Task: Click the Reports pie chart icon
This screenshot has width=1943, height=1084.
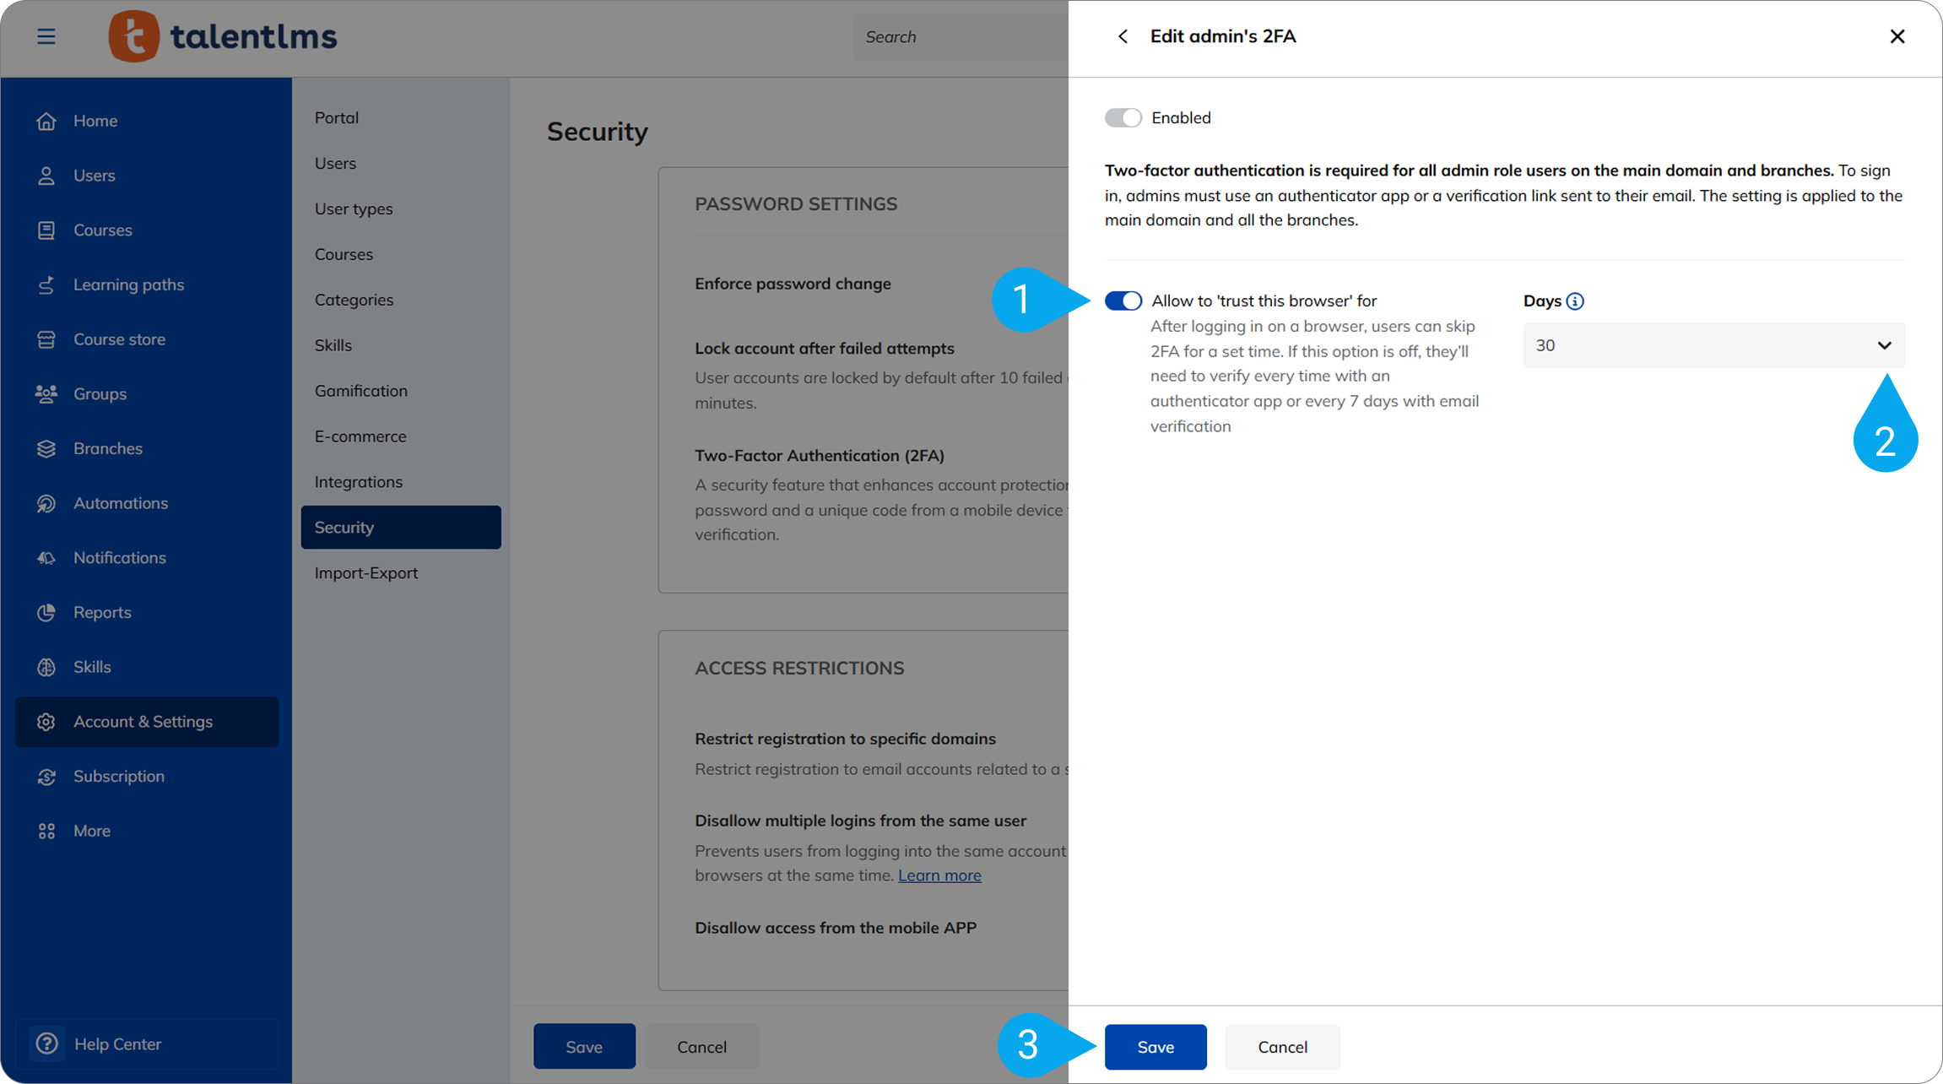Action: coord(46,612)
